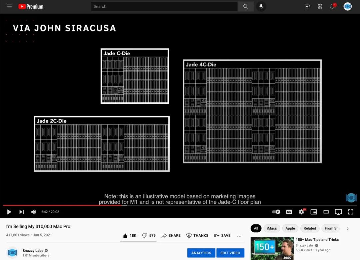This screenshot has width=360, height=260.
Task: Send a Thanks to the creator
Action: coord(197,235)
